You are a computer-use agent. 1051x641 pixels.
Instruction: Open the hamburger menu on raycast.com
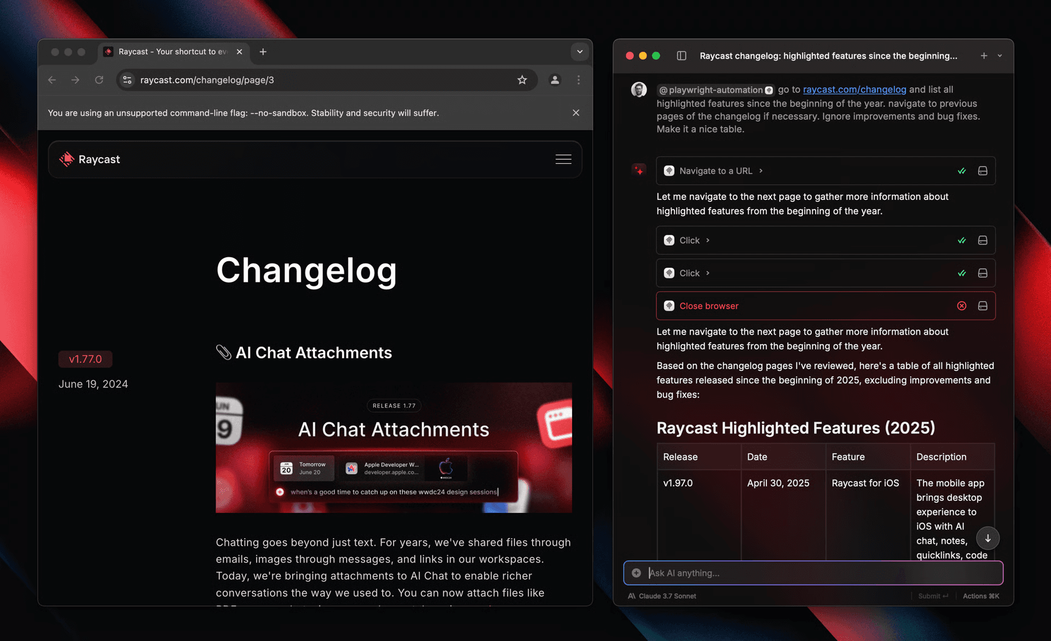[x=563, y=159]
